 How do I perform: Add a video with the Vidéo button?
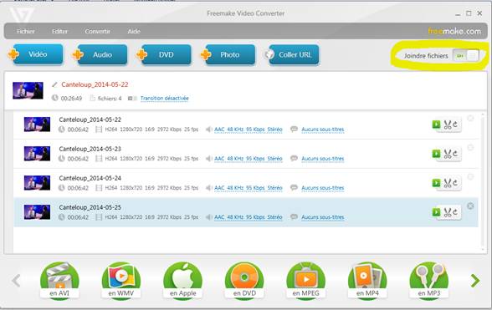click(x=38, y=54)
